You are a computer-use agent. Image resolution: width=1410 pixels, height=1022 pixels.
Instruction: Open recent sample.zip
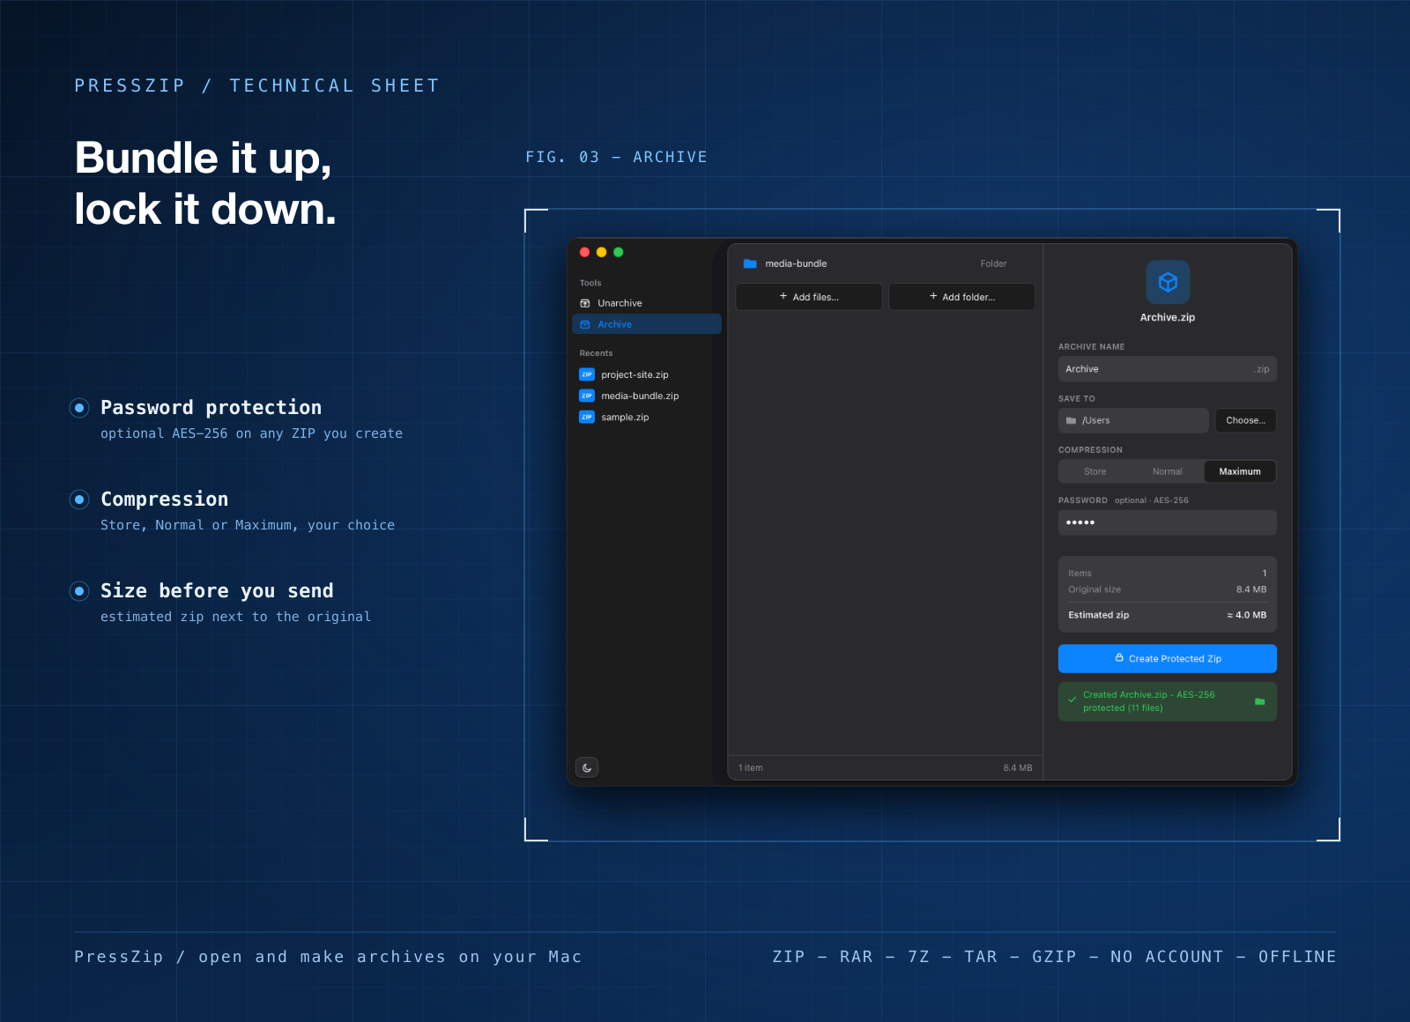647,417
